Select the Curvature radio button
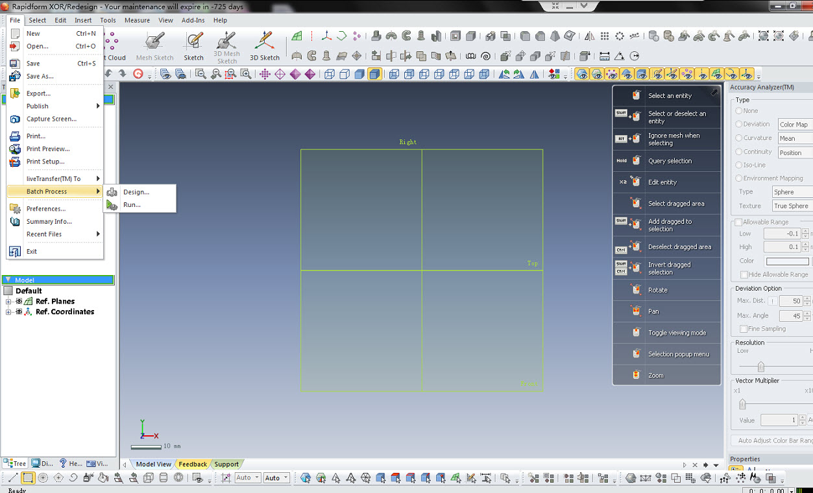The width and height of the screenshot is (813, 493). coord(738,138)
